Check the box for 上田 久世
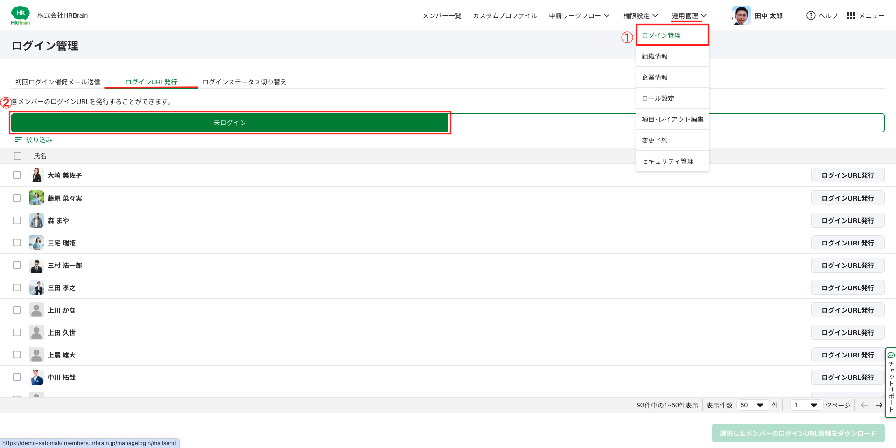The height and width of the screenshot is (448, 896). tap(17, 332)
